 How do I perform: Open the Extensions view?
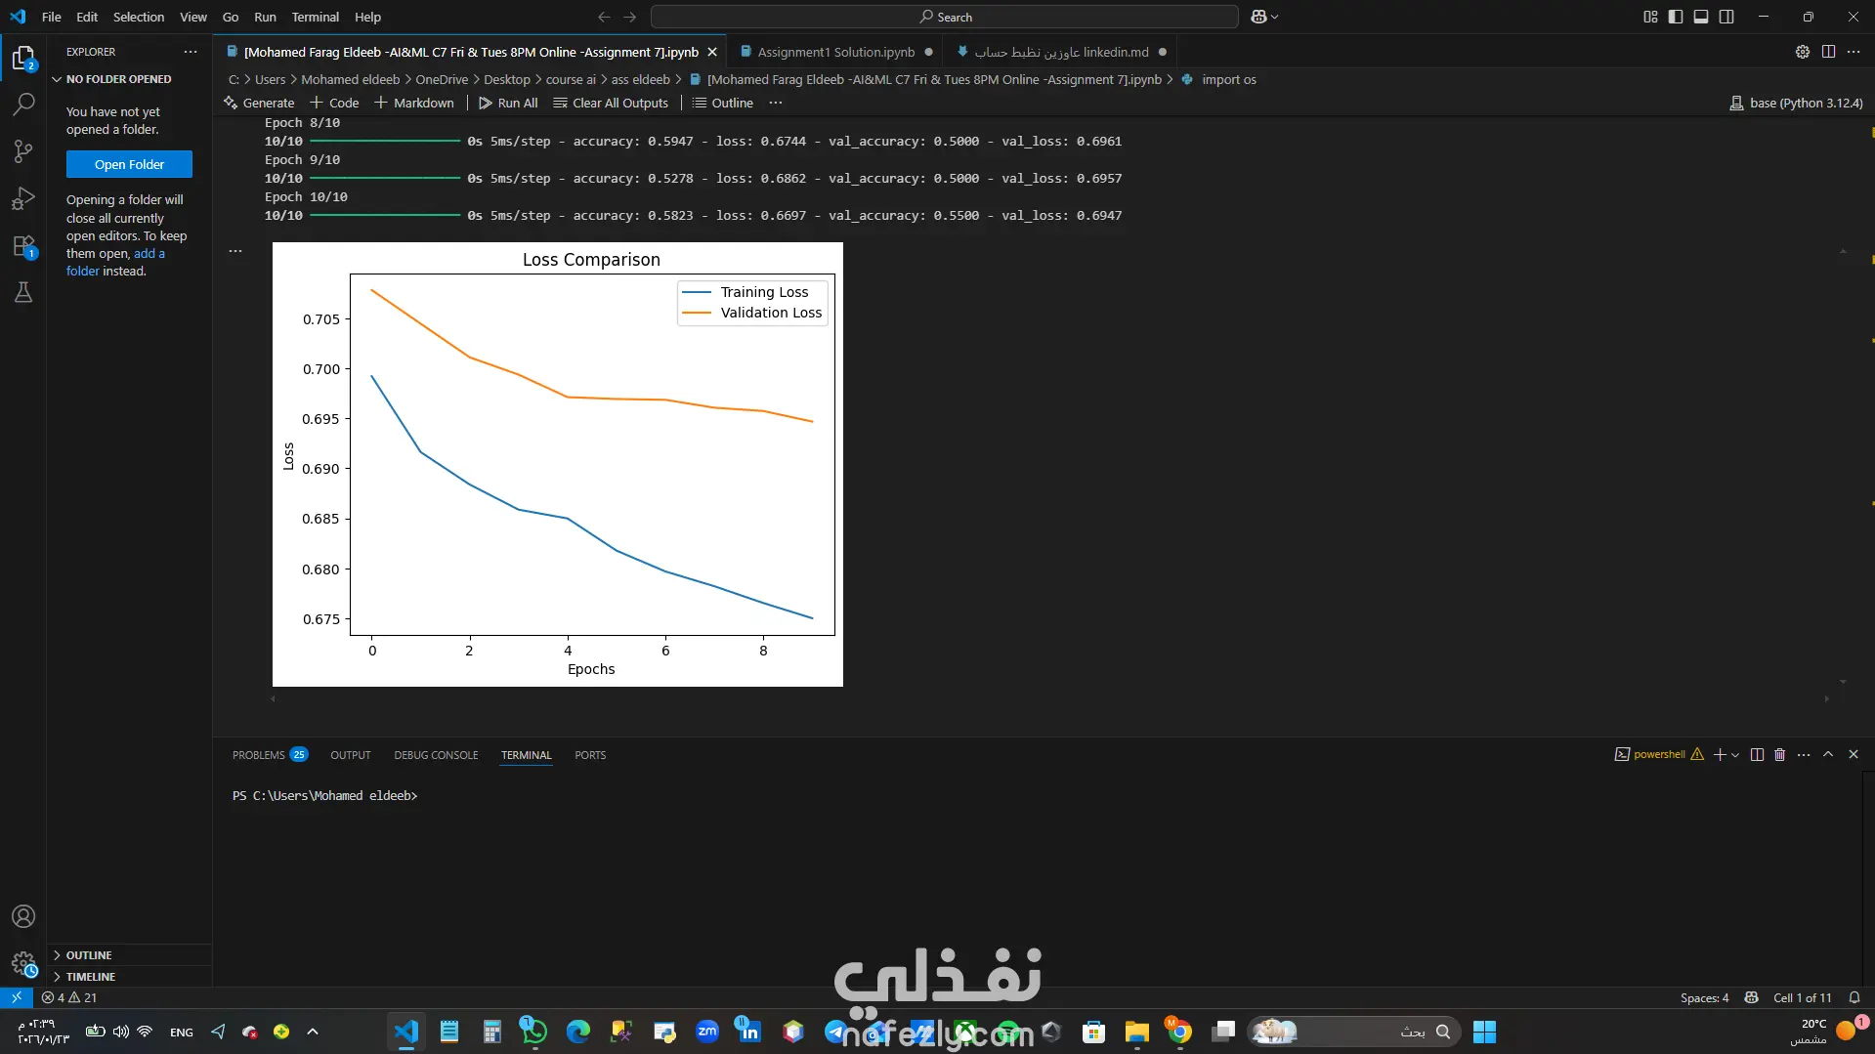(23, 245)
